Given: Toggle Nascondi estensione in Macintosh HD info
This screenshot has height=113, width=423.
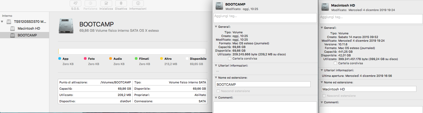Looking at the screenshot, I should pos(324,96).
